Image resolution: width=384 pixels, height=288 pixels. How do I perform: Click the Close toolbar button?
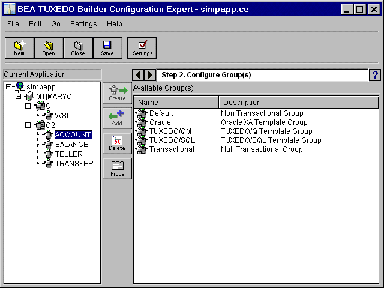[x=78, y=48]
